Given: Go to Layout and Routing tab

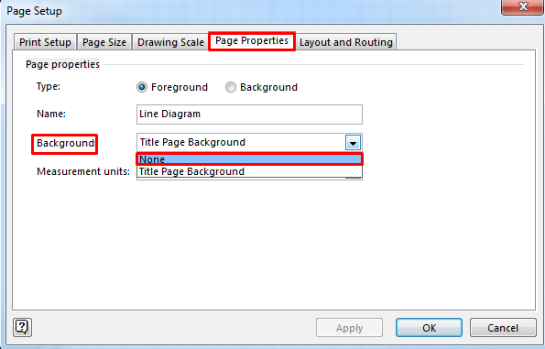Looking at the screenshot, I should [346, 42].
